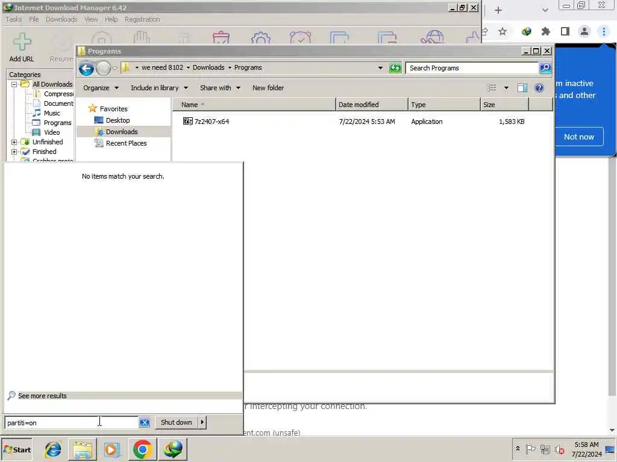Sort by the Date modified column
This screenshot has width=617, height=462.
(372, 105)
